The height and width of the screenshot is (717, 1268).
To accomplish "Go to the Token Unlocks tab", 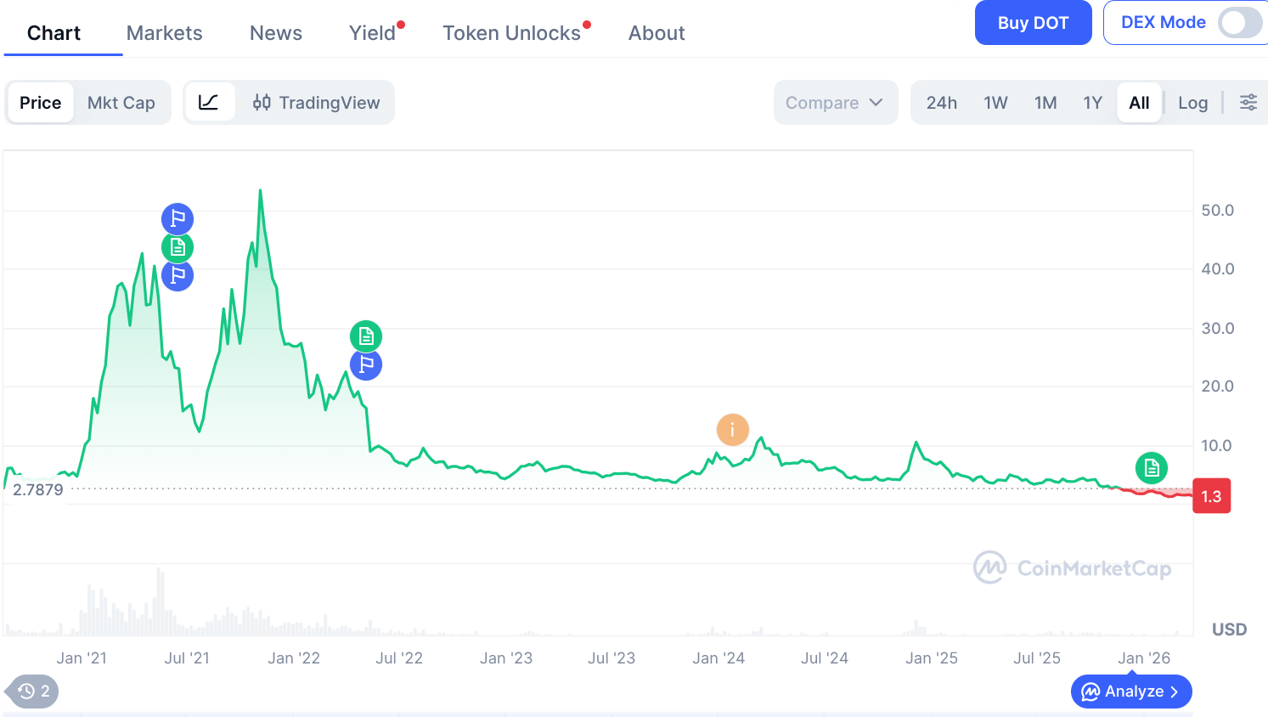I will (x=511, y=33).
